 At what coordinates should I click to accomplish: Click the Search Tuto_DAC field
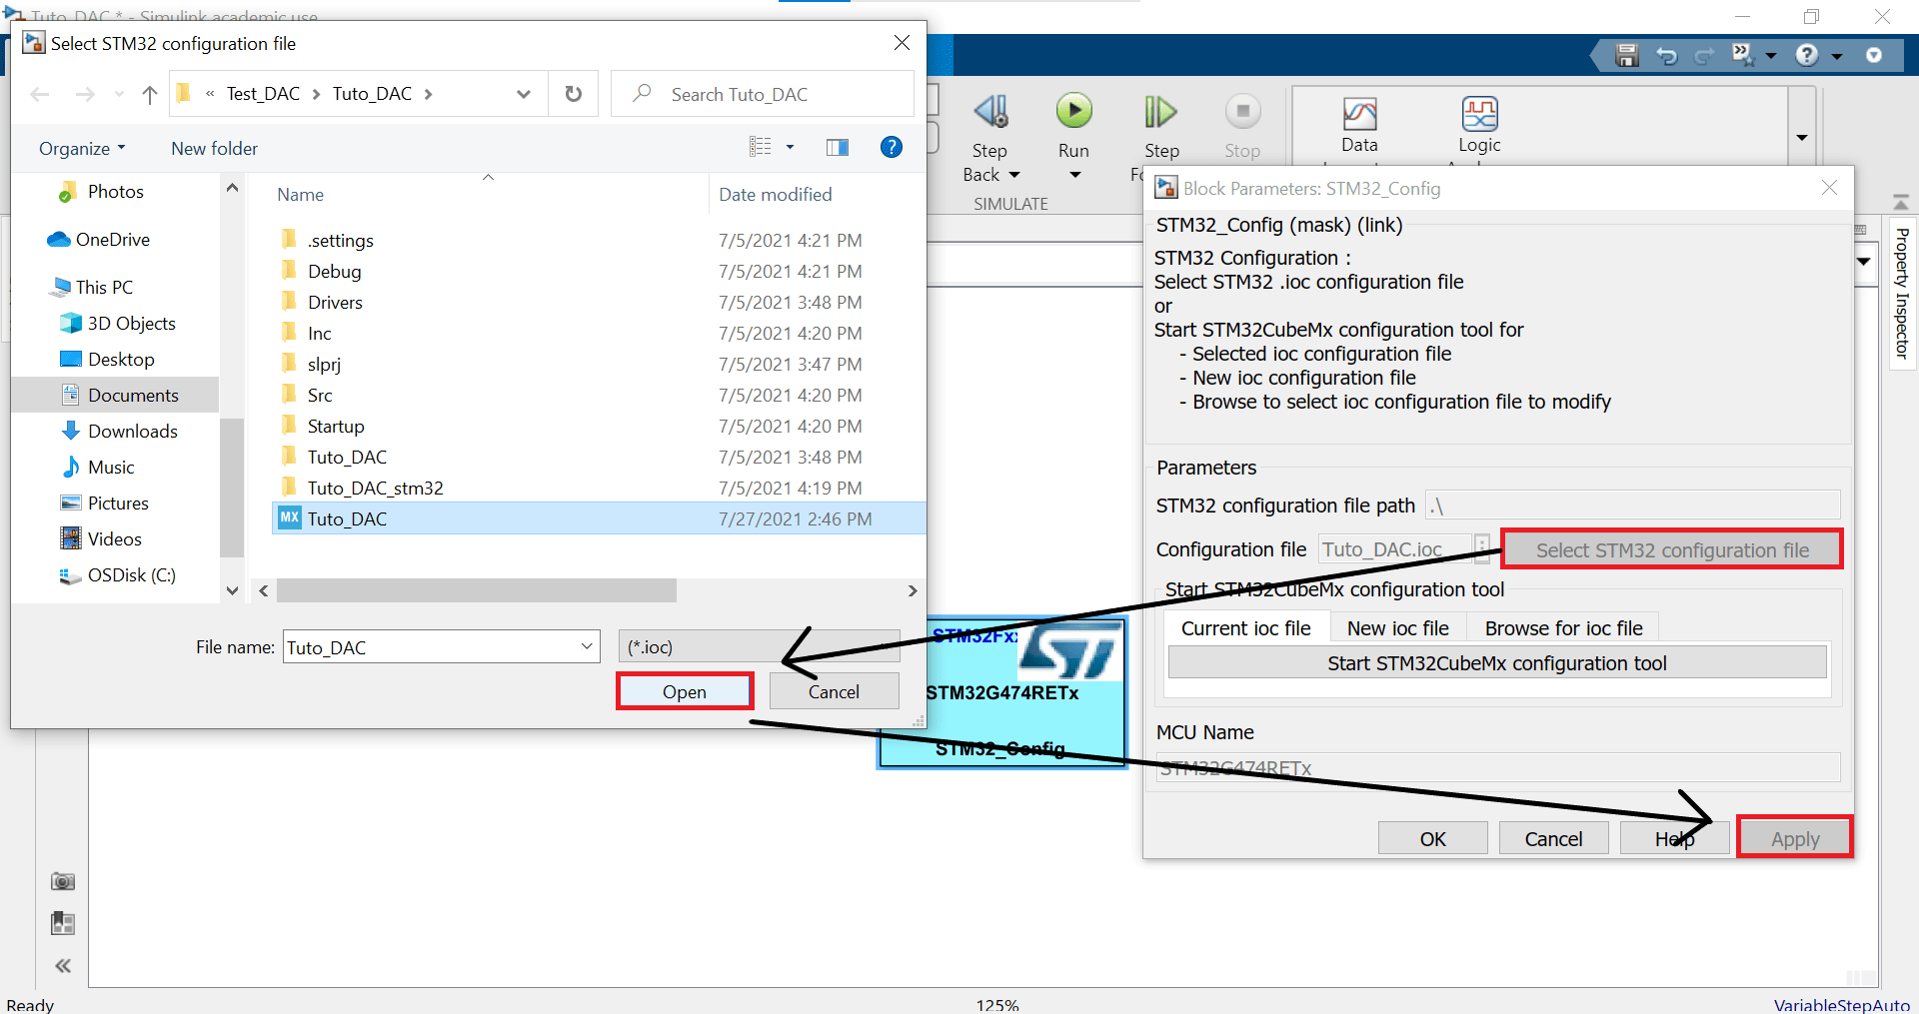click(764, 94)
